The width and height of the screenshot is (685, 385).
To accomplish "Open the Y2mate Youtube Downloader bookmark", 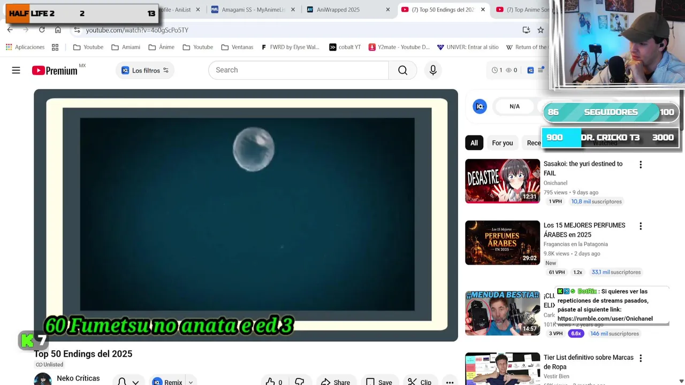I will pos(399,47).
